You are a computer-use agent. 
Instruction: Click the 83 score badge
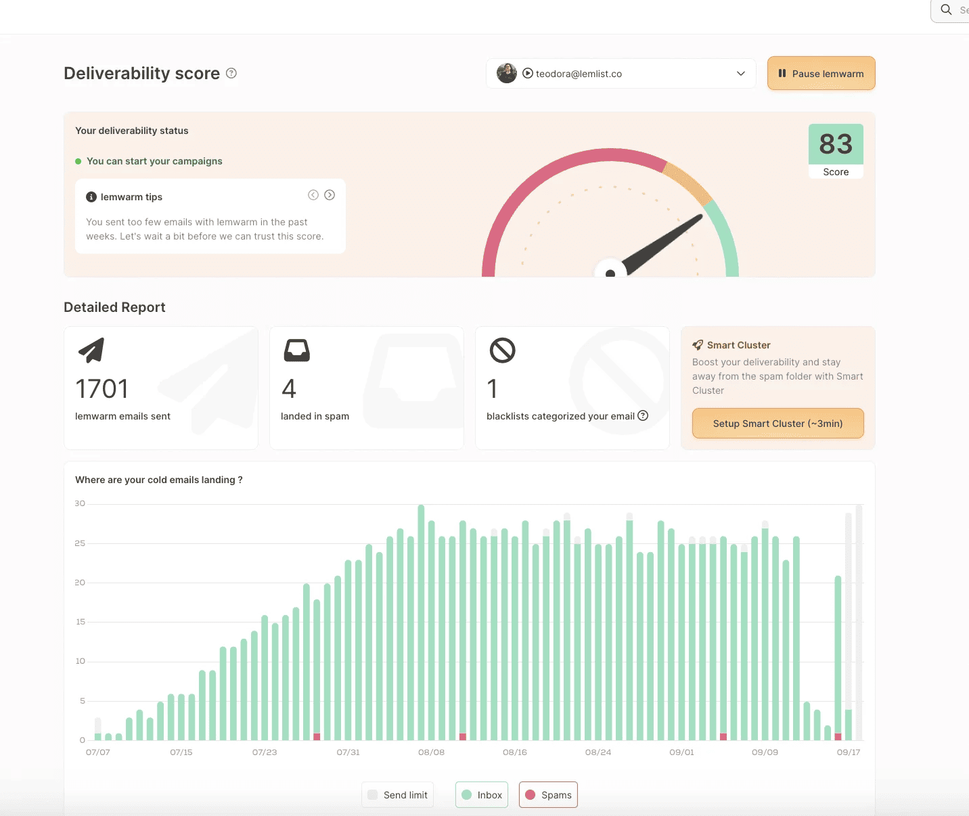(x=836, y=150)
